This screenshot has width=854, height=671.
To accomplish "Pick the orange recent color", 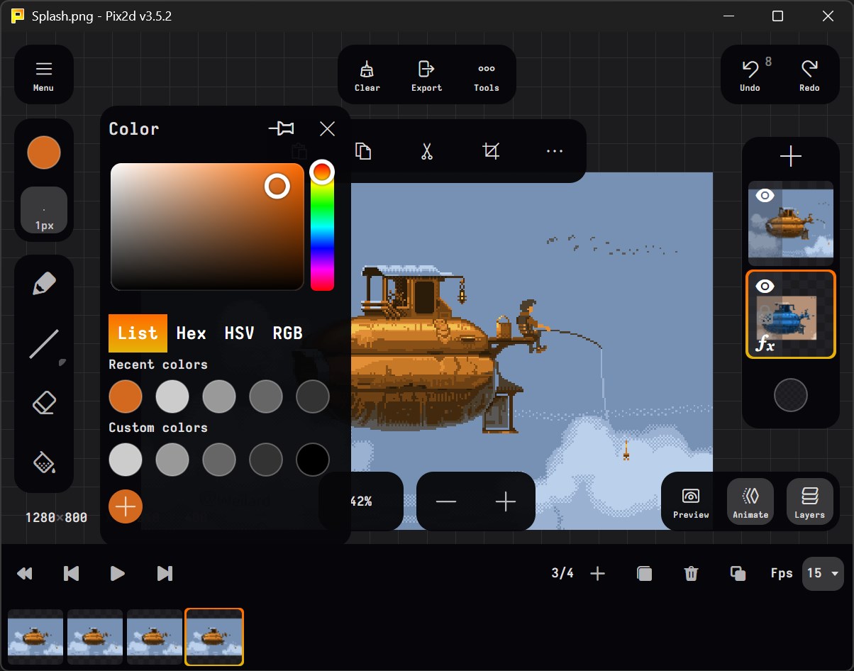I will [x=126, y=396].
